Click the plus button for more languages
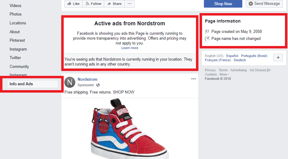The height and width of the screenshot is (159, 288). 278,58
